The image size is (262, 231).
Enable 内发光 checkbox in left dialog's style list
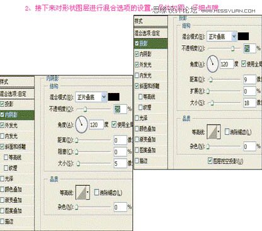(x=2, y=136)
